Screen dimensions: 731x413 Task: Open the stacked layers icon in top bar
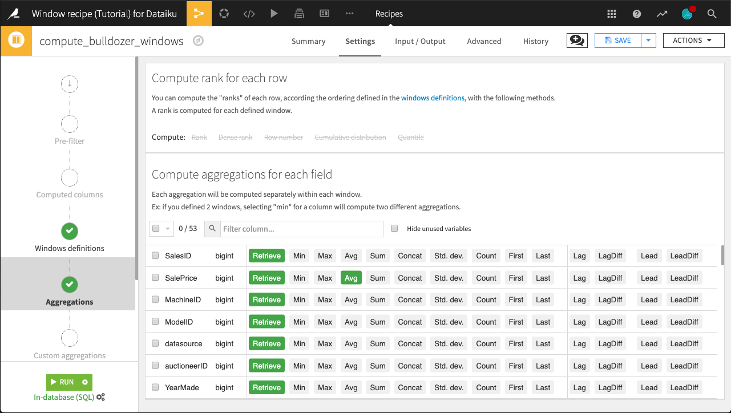(300, 13)
